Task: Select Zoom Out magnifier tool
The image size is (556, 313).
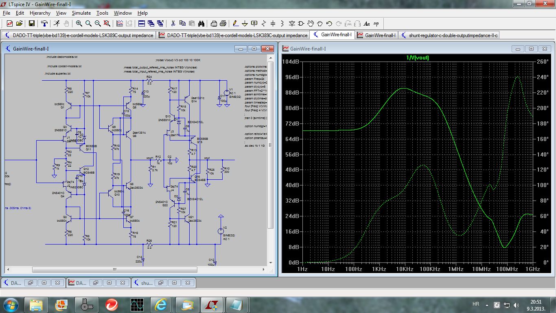Action: coord(98,24)
